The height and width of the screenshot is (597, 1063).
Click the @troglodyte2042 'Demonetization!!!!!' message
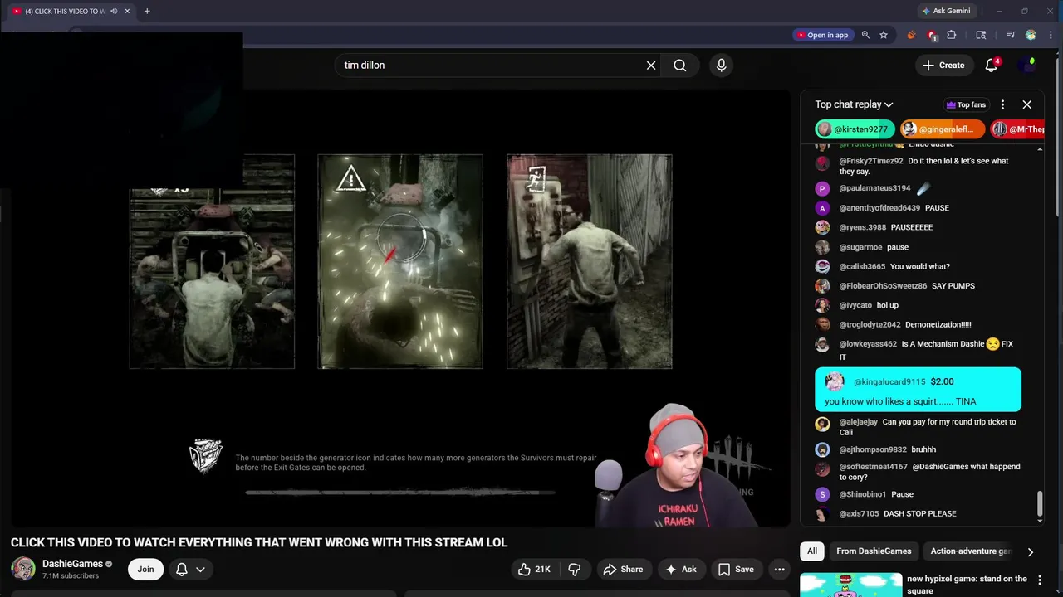918,325
